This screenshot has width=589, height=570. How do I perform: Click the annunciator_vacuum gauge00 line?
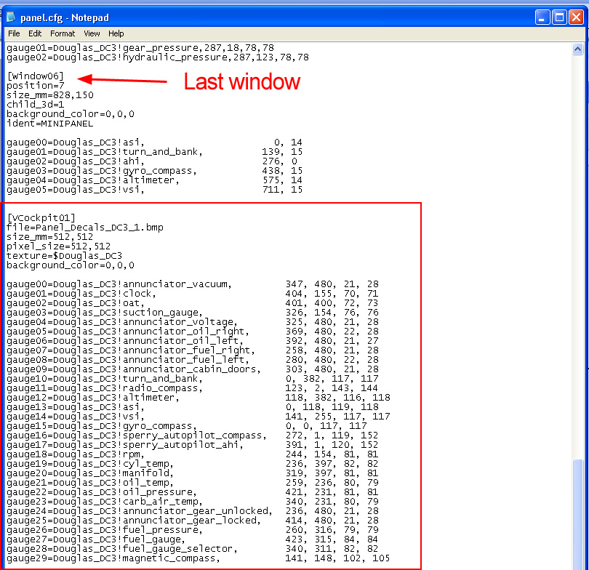(x=192, y=284)
